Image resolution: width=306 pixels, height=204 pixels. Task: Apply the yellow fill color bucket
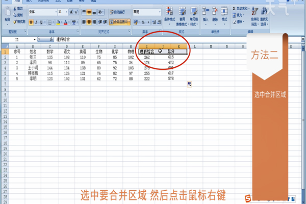click(58, 22)
